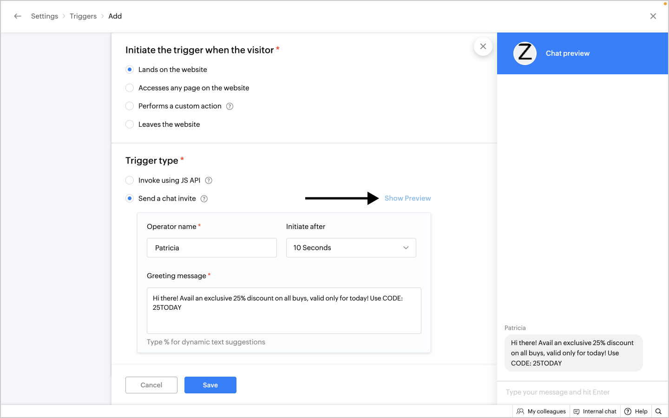Click help icon beside Performs a custom action
The width and height of the screenshot is (669, 418).
pyautogui.click(x=230, y=106)
